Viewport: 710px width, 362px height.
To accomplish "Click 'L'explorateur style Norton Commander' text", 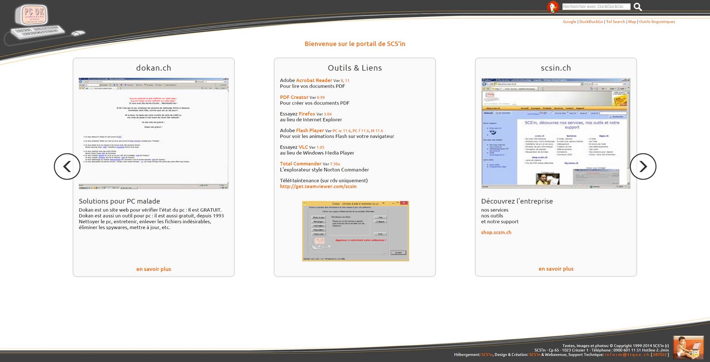I will point(324,170).
